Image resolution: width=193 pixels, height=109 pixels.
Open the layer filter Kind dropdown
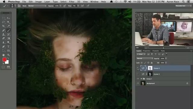click(x=141, y=54)
